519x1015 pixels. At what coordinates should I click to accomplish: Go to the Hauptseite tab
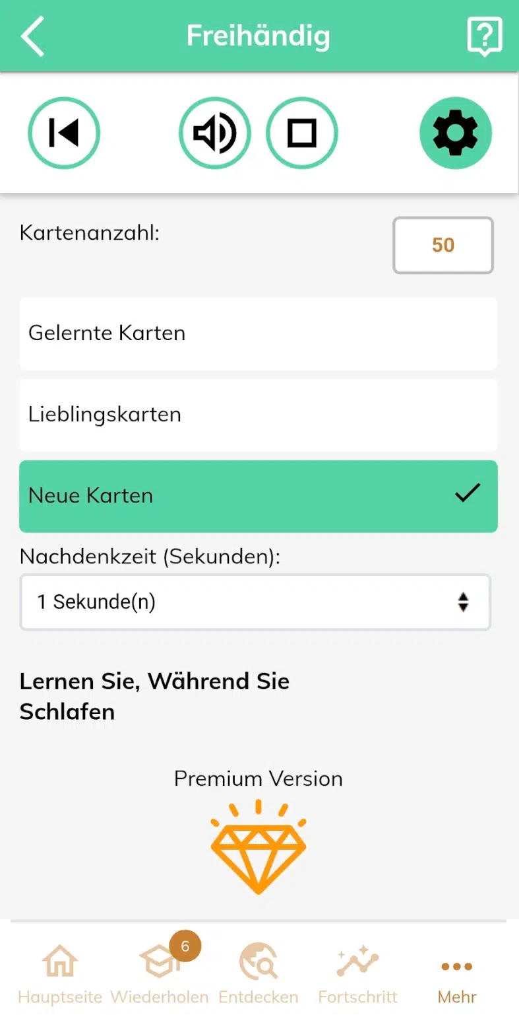pos(60,974)
